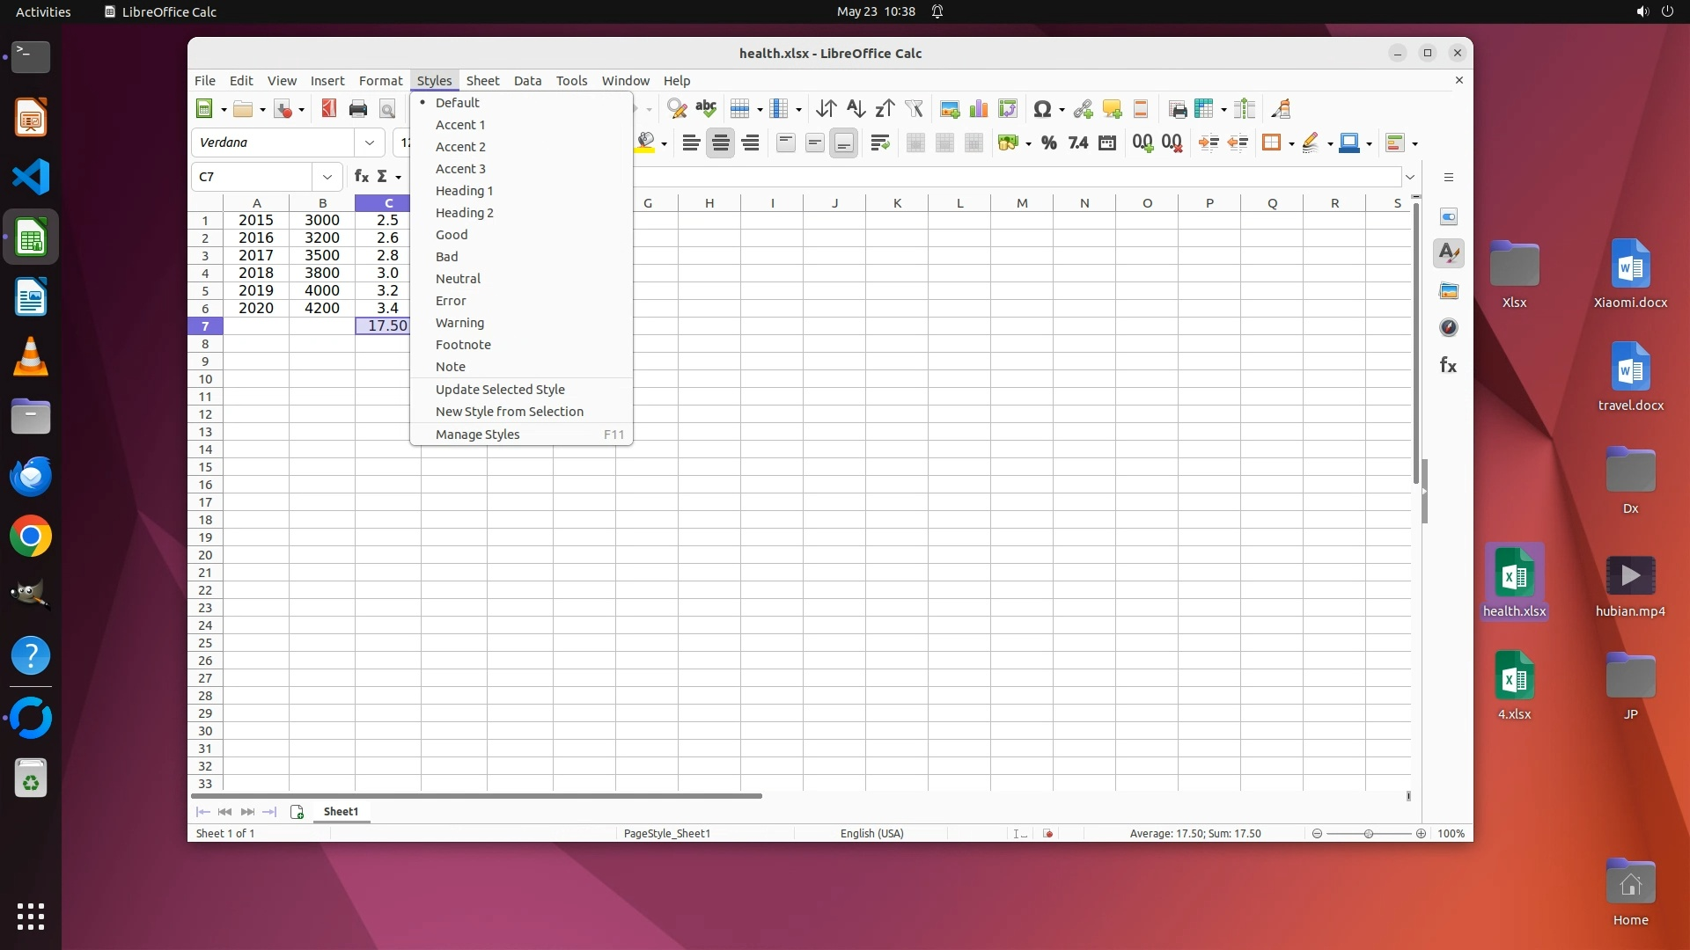The height and width of the screenshot is (950, 1690).
Task: Select the Sheet1 tab
Action: click(341, 812)
